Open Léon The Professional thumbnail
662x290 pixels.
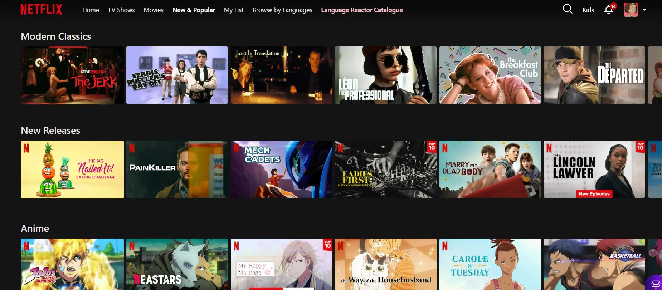386,75
